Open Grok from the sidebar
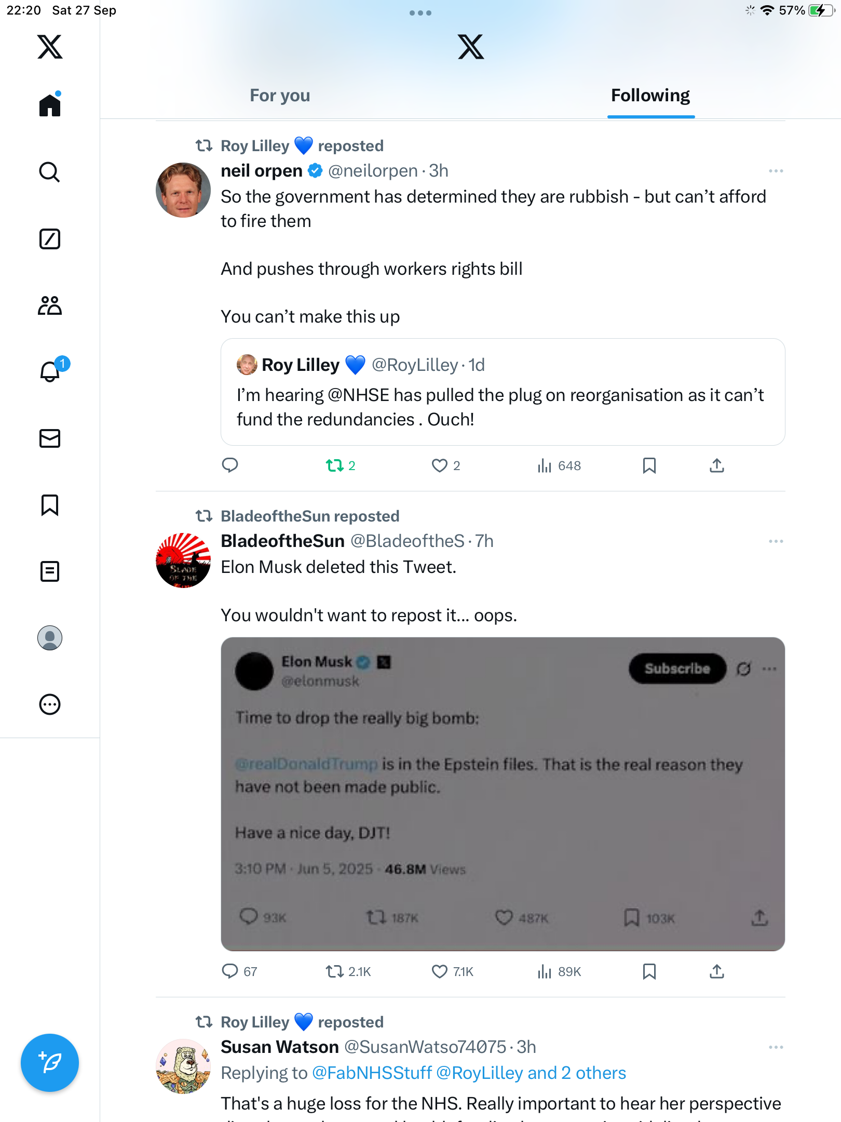The width and height of the screenshot is (841, 1122). pos(50,239)
